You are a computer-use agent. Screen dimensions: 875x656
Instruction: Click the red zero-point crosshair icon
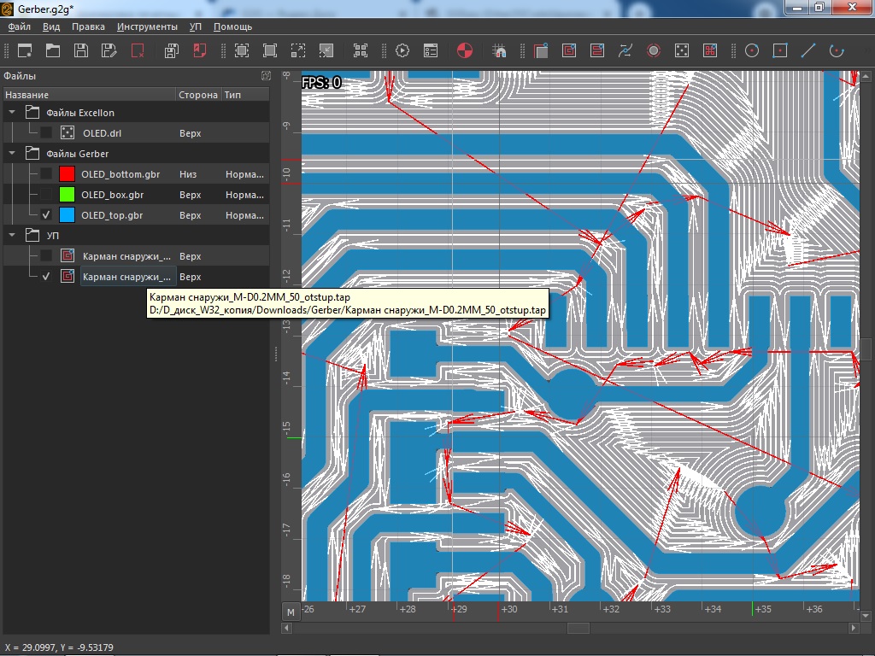tap(464, 50)
